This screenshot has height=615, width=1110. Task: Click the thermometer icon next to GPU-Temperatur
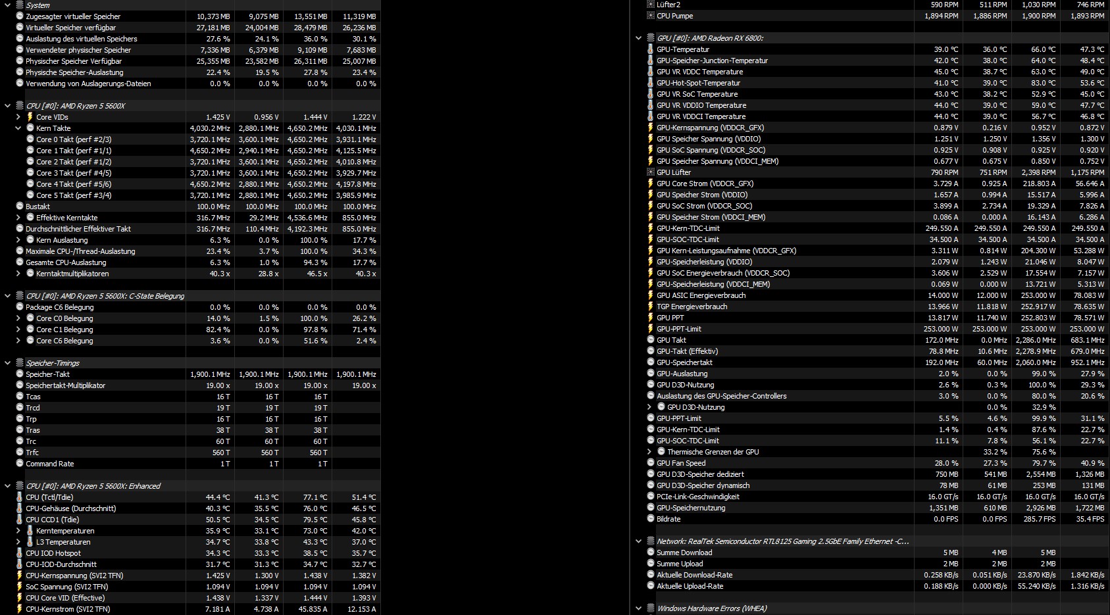coord(650,49)
